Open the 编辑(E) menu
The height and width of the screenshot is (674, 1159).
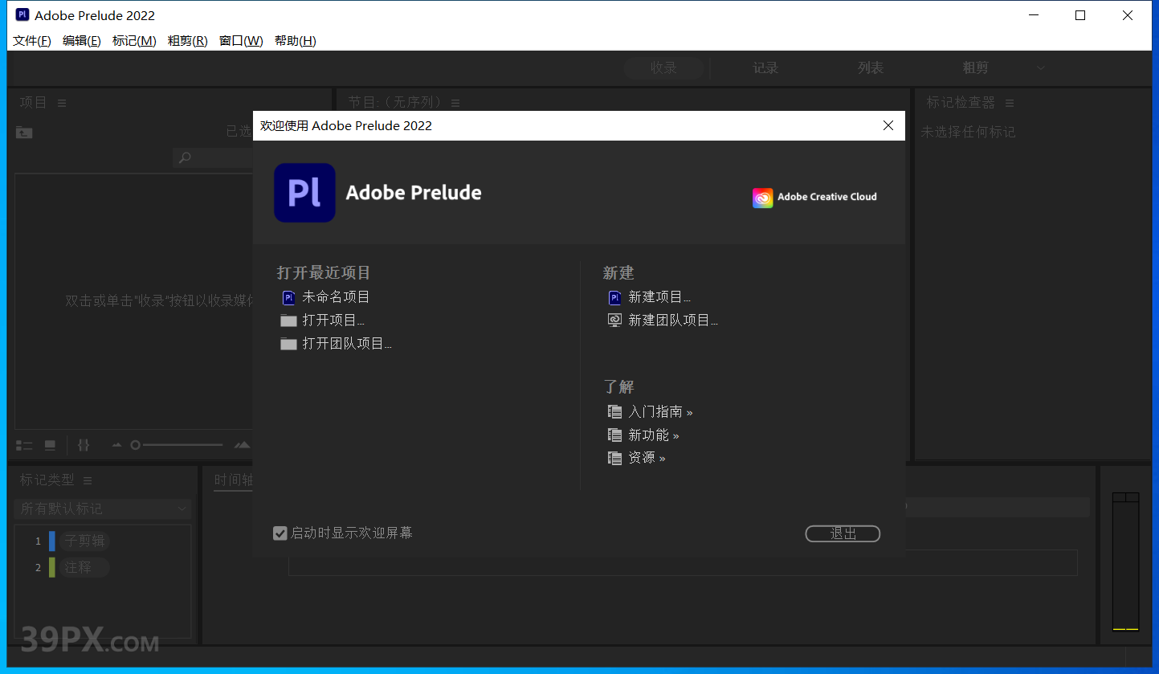82,41
